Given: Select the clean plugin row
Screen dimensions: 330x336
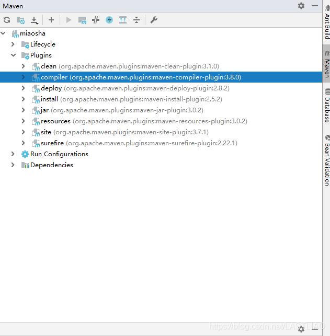Looking at the screenshot, I should point(161,66).
